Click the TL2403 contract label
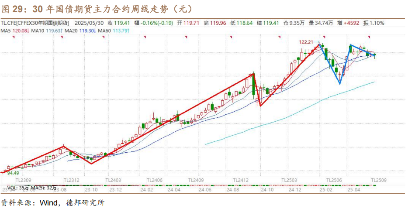 (x=113, y=180)
